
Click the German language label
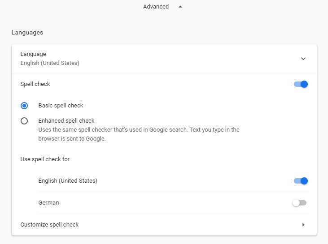48,203
